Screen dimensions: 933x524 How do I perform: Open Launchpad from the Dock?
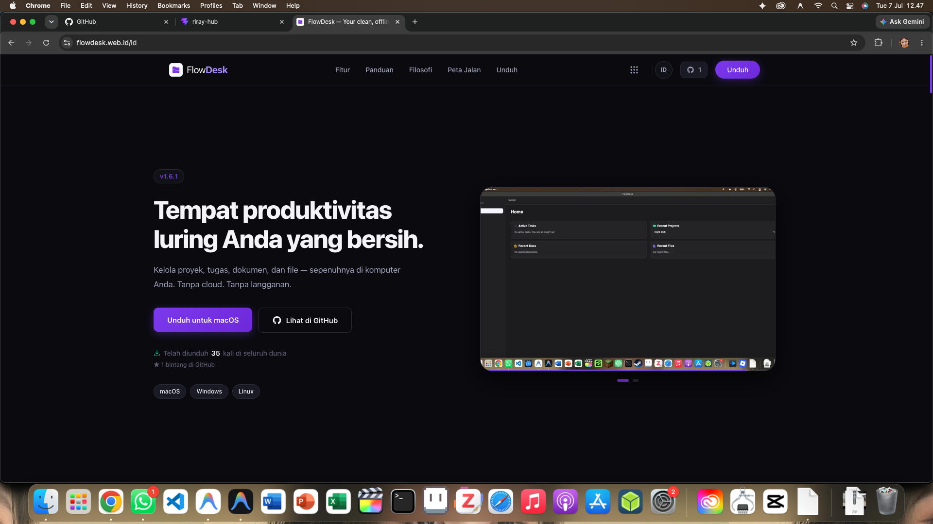coord(78,502)
